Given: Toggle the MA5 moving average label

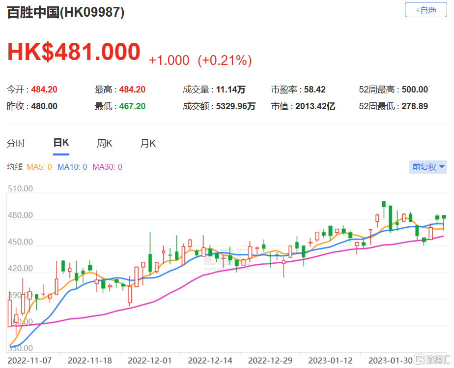Looking at the screenshot, I should click(x=39, y=167).
